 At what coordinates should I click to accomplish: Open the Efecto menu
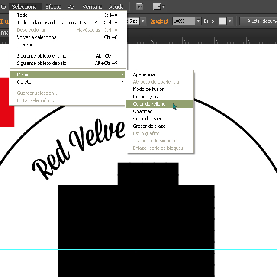(x=53, y=7)
